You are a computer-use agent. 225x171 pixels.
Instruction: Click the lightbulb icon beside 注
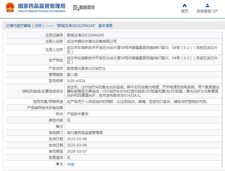coord(58,164)
